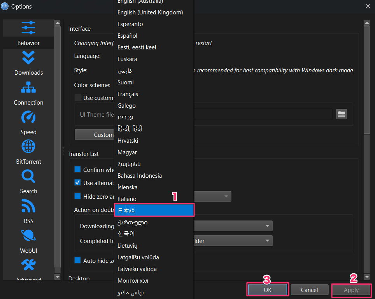Screen dimensions: 375x299
Task: Click the Apply button
Action: 351,290
